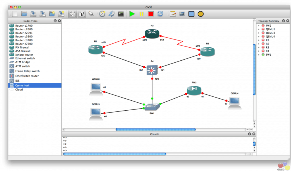The height and width of the screenshot is (171, 291).
Task: Click the blue Reload devices icon
Action: [x=160, y=14]
